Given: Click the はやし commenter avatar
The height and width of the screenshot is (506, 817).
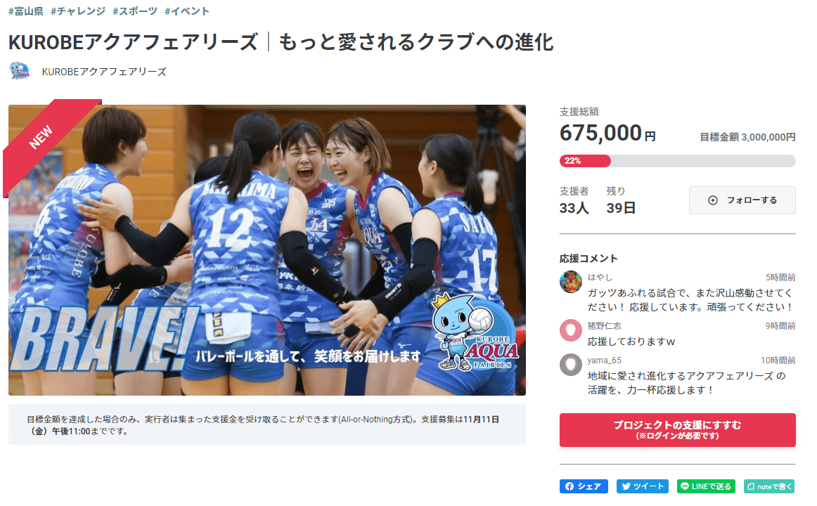Looking at the screenshot, I should 570,282.
